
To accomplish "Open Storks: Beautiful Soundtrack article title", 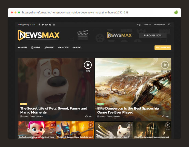I will [36, 137].
